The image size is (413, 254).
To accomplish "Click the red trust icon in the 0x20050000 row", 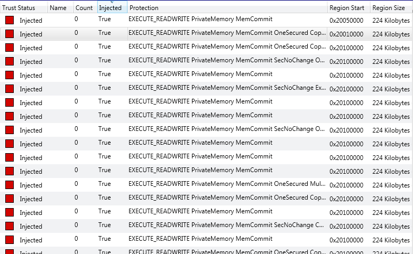I will pyautogui.click(x=10, y=20).
